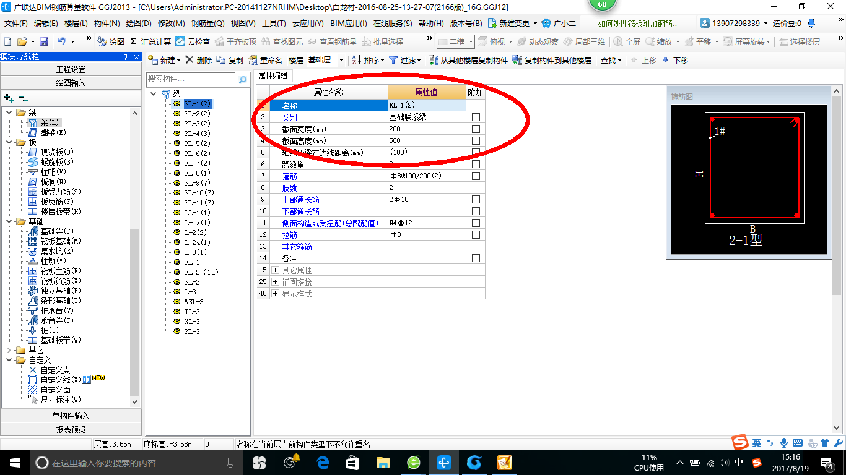Image resolution: width=846 pixels, height=475 pixels.
Task: Toggle 附加 checkbox for 拉筋 row
Action: pos(476,235)
